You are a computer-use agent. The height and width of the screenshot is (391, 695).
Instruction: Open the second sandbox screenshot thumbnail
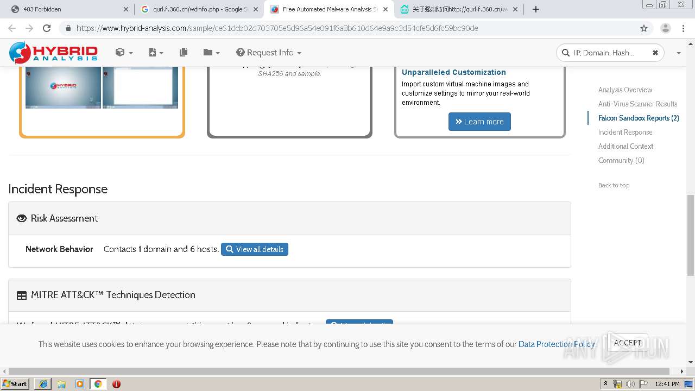[x=140, y=87]
